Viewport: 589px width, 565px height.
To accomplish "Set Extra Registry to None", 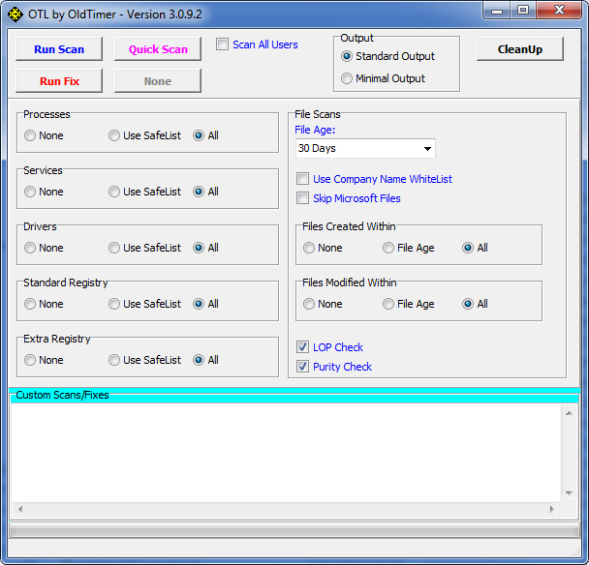I will [30, 360].
